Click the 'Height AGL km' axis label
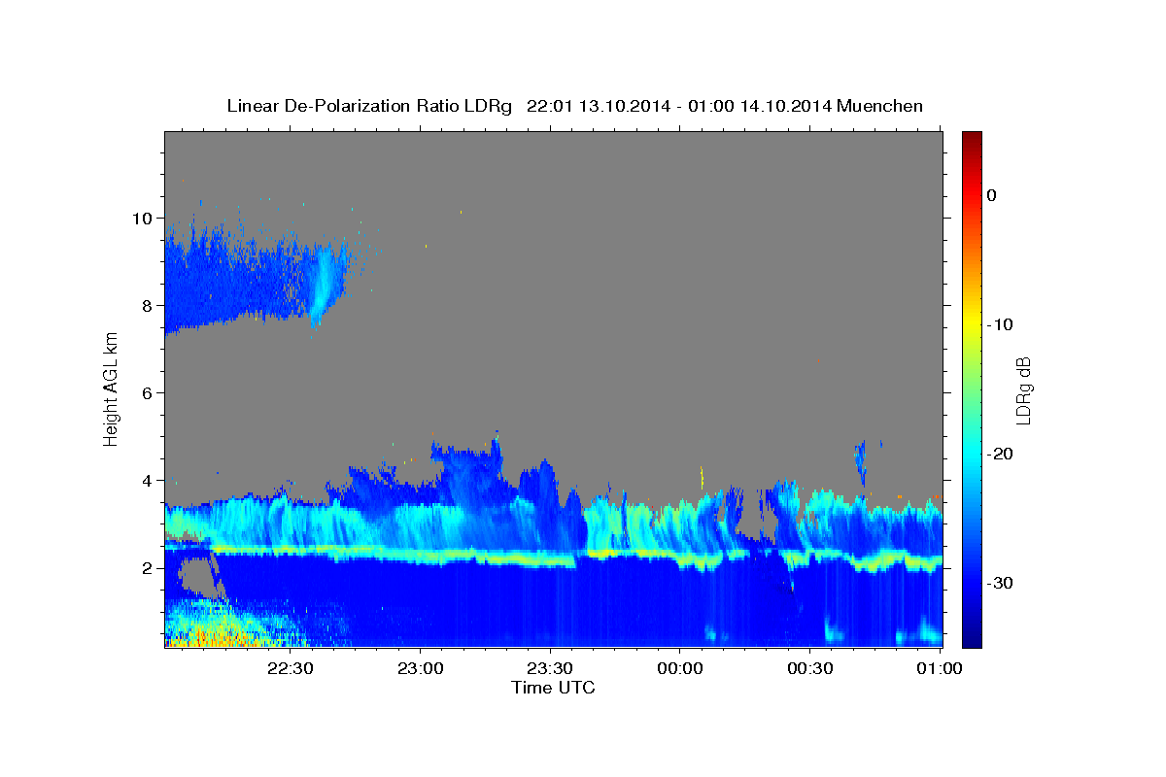 click(x=111, y=388)
